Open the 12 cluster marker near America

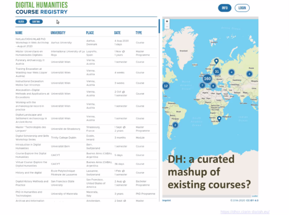166,86
